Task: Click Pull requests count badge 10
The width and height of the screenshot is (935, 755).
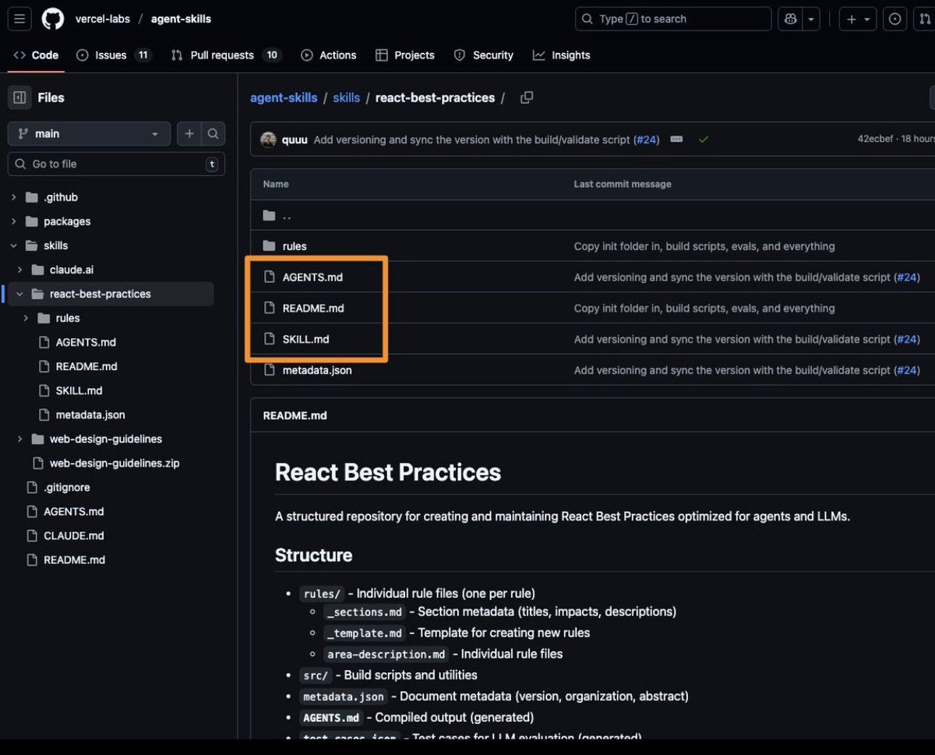Action: (x=271, y=55)
